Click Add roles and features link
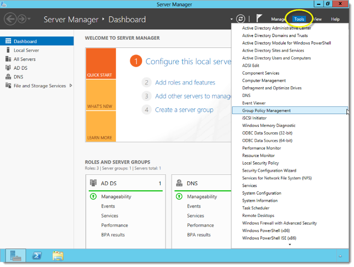 [x=185, y=82]
